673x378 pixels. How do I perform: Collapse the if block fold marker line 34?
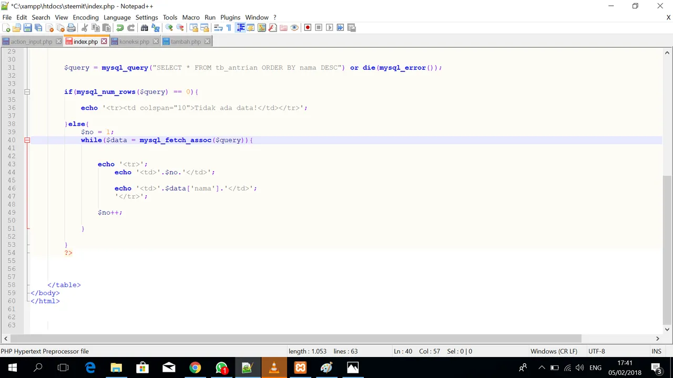(x=27, y=92)
